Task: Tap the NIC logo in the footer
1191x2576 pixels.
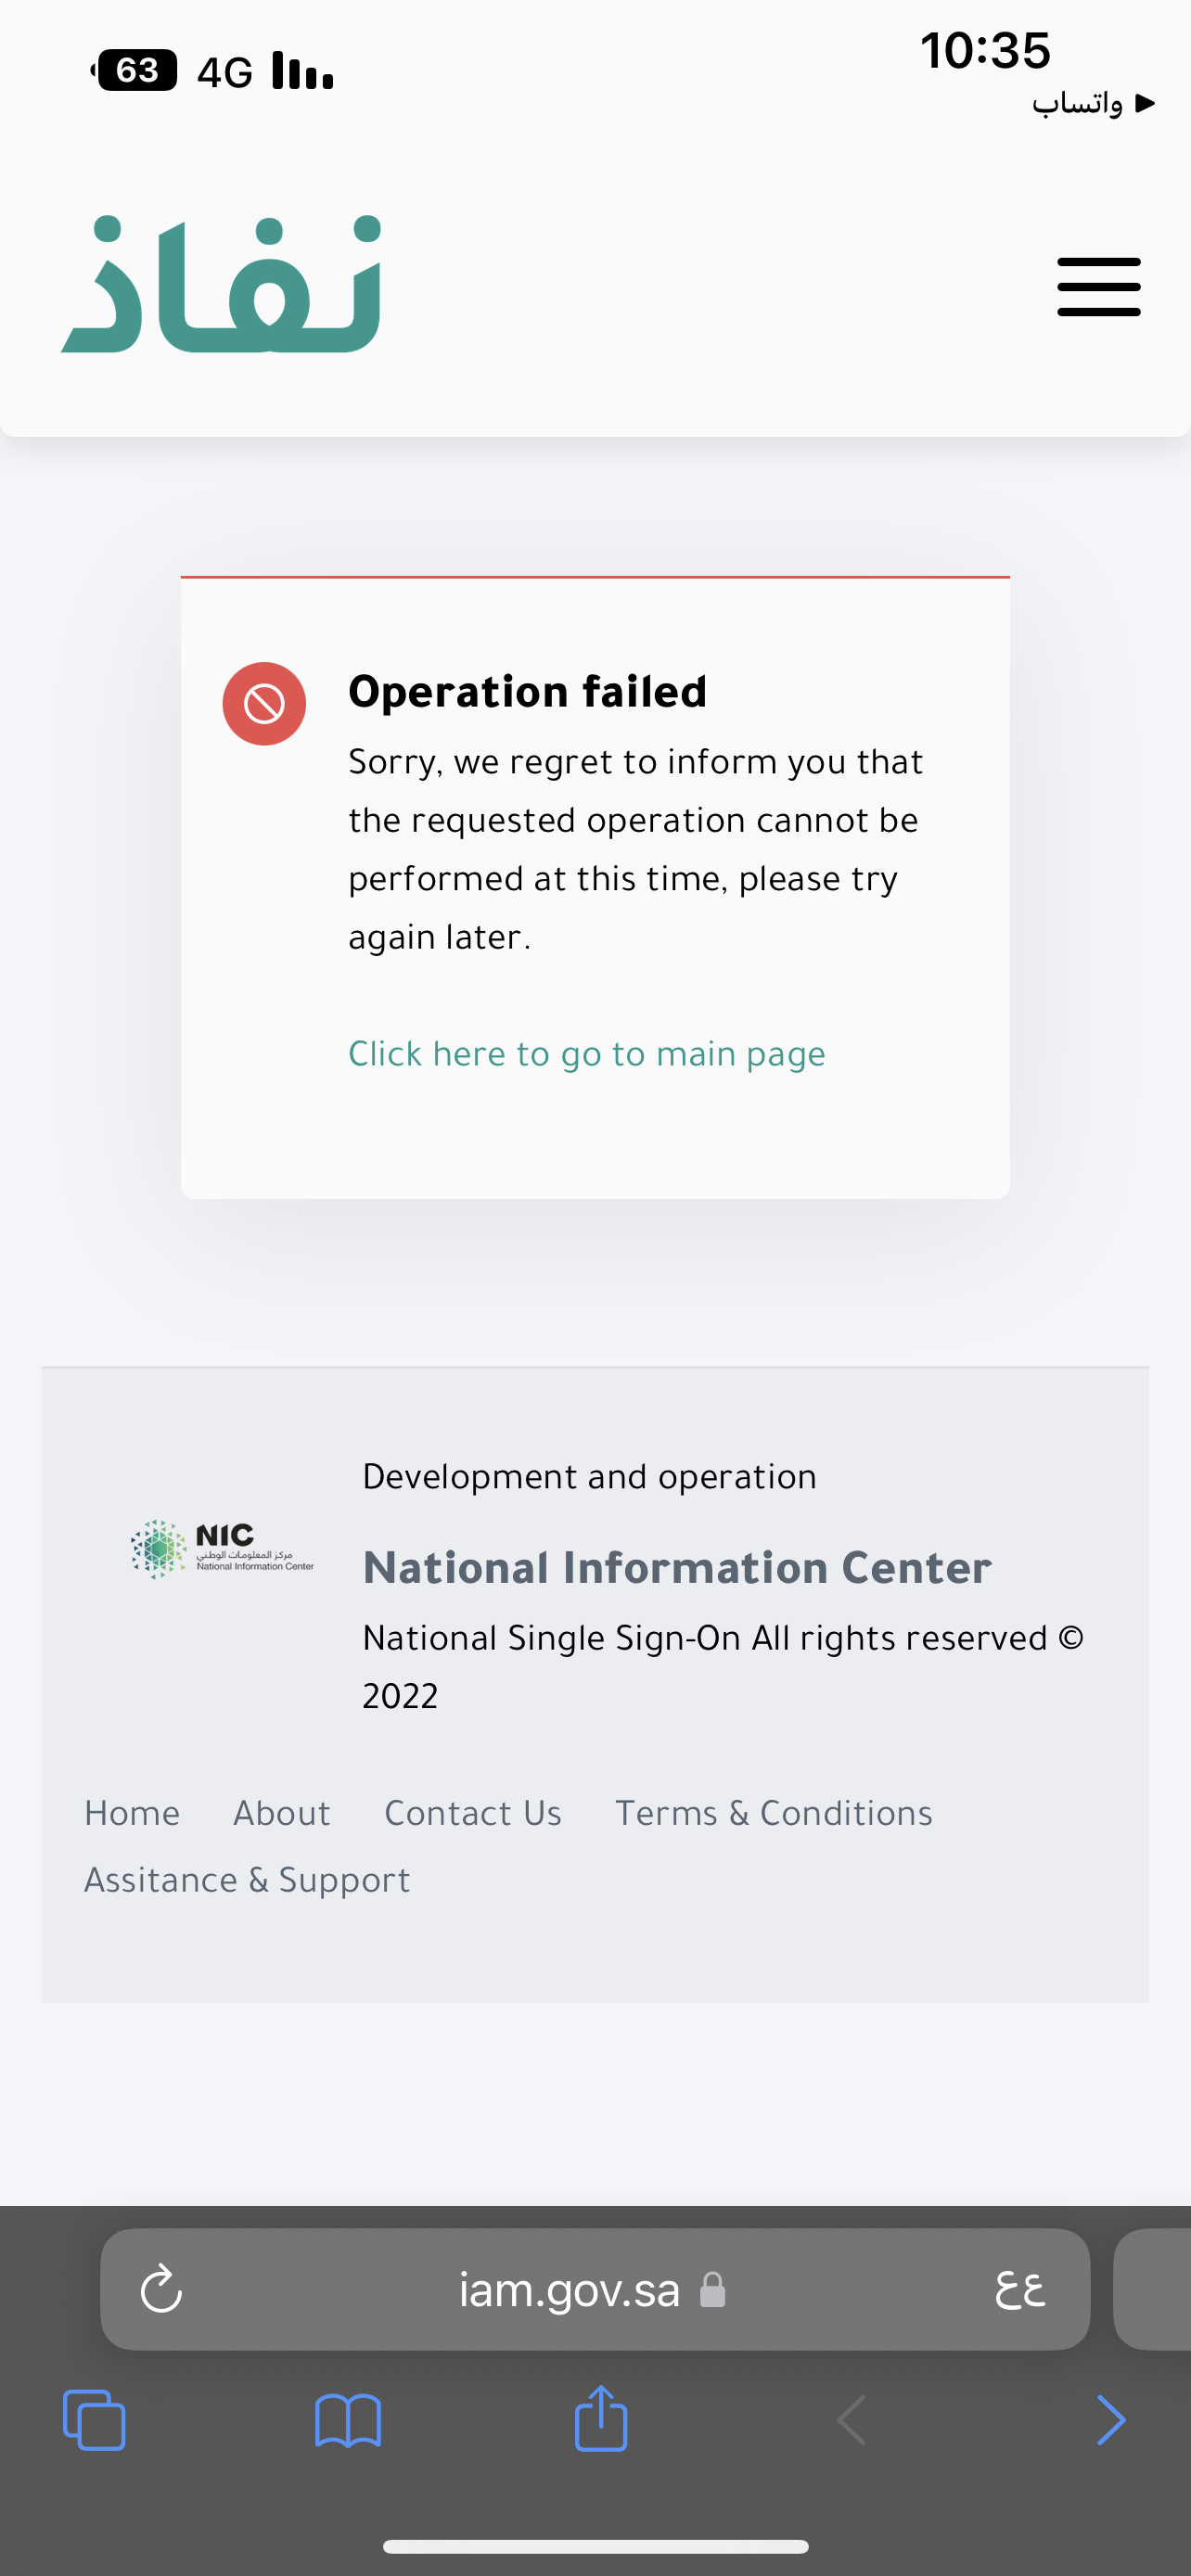Action: tap(222, 1549)
